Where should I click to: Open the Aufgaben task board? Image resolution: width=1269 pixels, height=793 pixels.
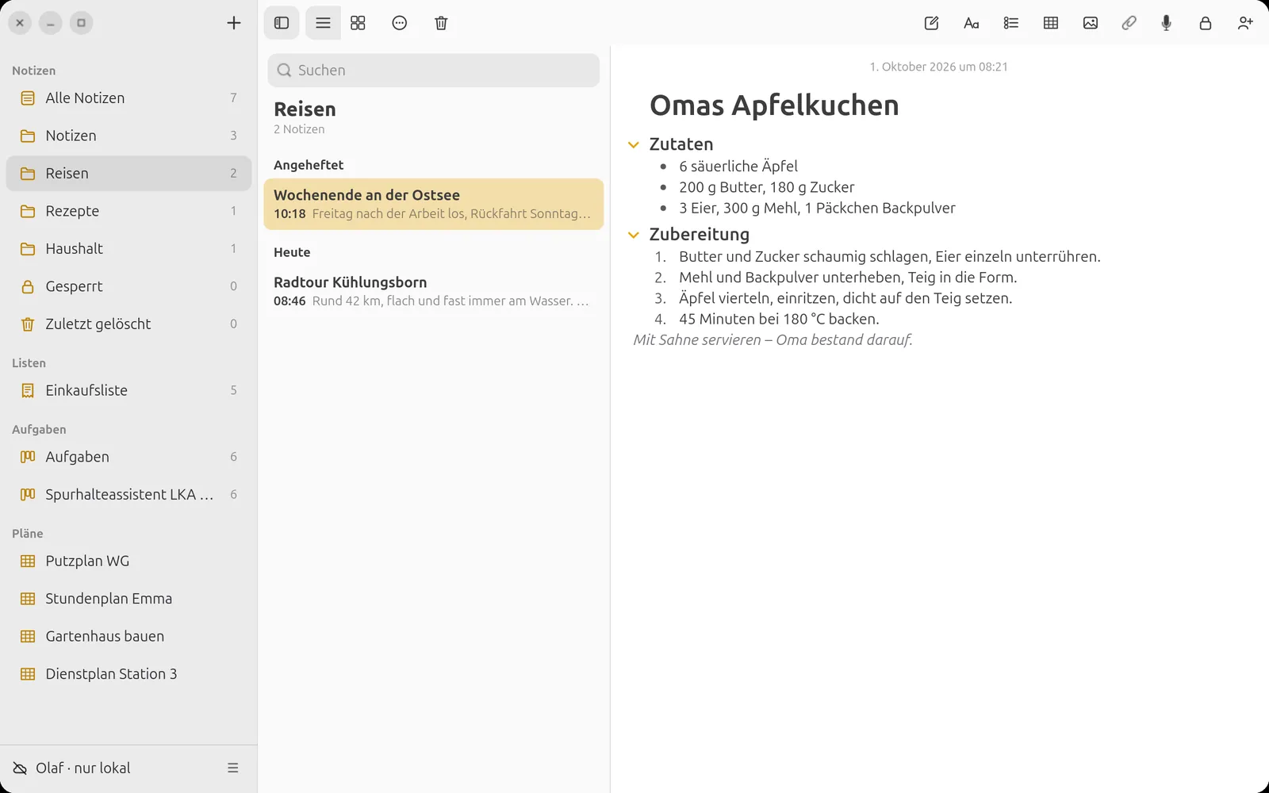pos(128,457)
